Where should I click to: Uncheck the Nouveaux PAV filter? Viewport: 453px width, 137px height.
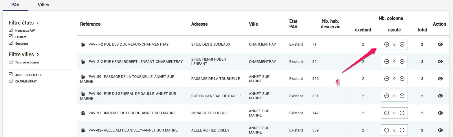point(11,30)
